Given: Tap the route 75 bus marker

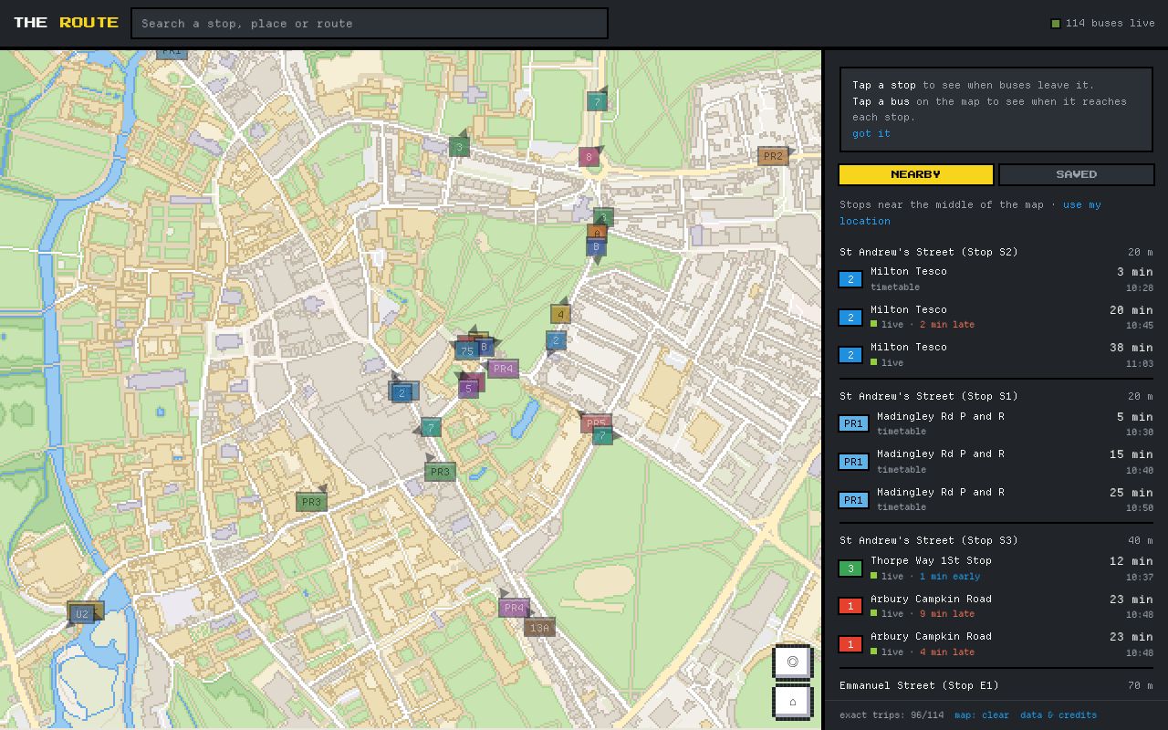Looking at the screenshot, I should coord(466,350).
